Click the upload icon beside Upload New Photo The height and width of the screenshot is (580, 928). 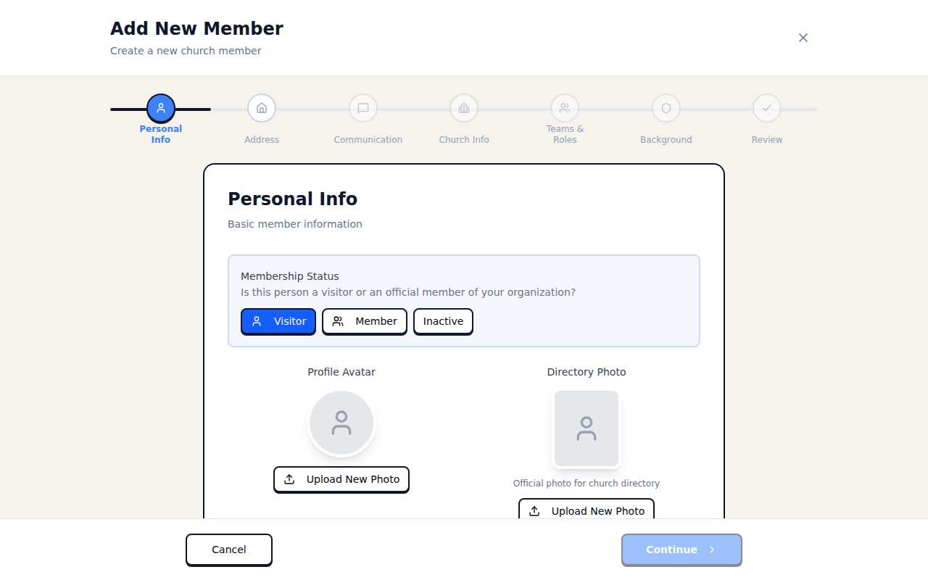click(289, 479)
